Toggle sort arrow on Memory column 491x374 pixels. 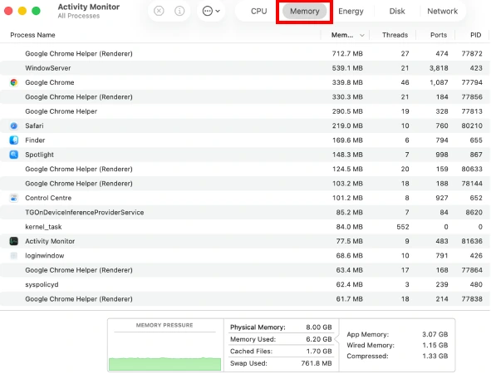click(x=362, y=35)
